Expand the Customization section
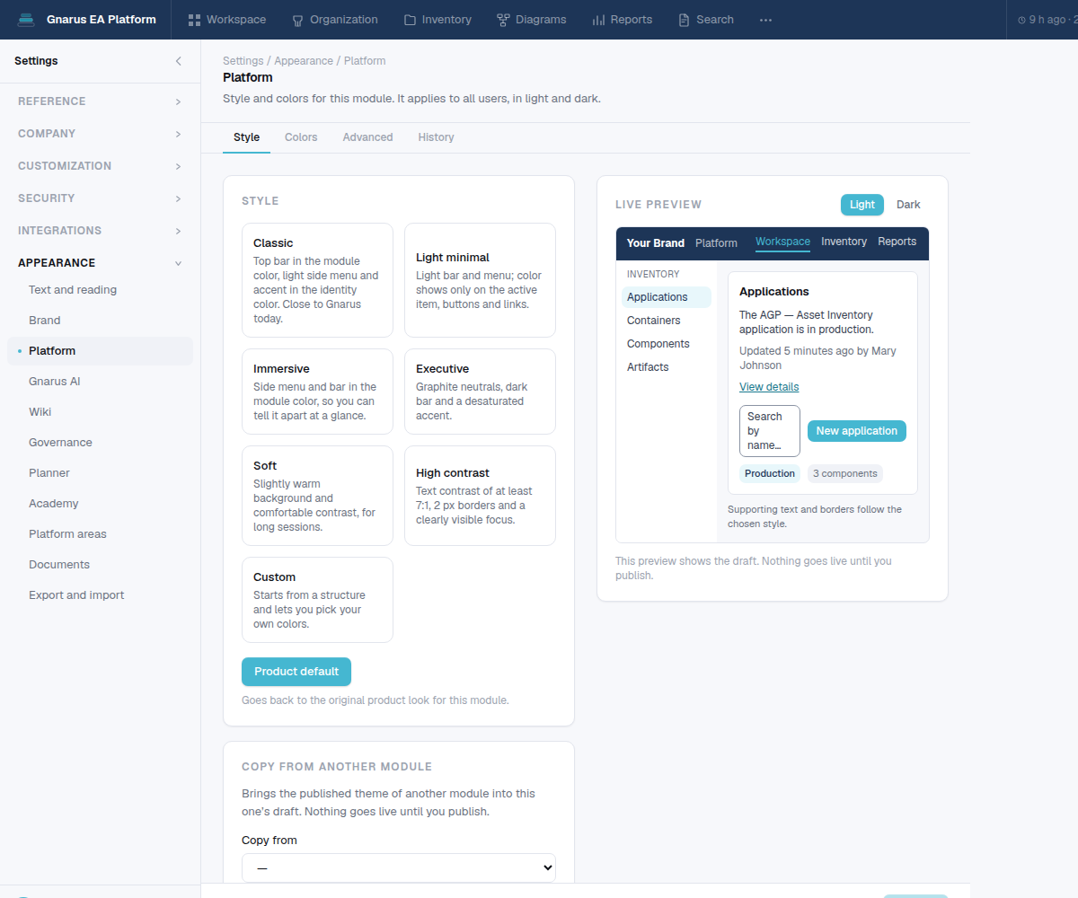Image resolution: width=1078 pixels, height=898 pixels. coord(100,166)
